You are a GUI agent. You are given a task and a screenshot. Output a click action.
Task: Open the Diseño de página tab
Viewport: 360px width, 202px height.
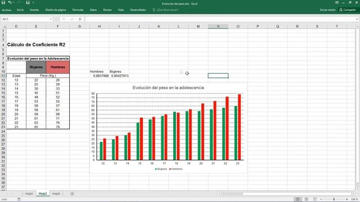tap(56, 10)
